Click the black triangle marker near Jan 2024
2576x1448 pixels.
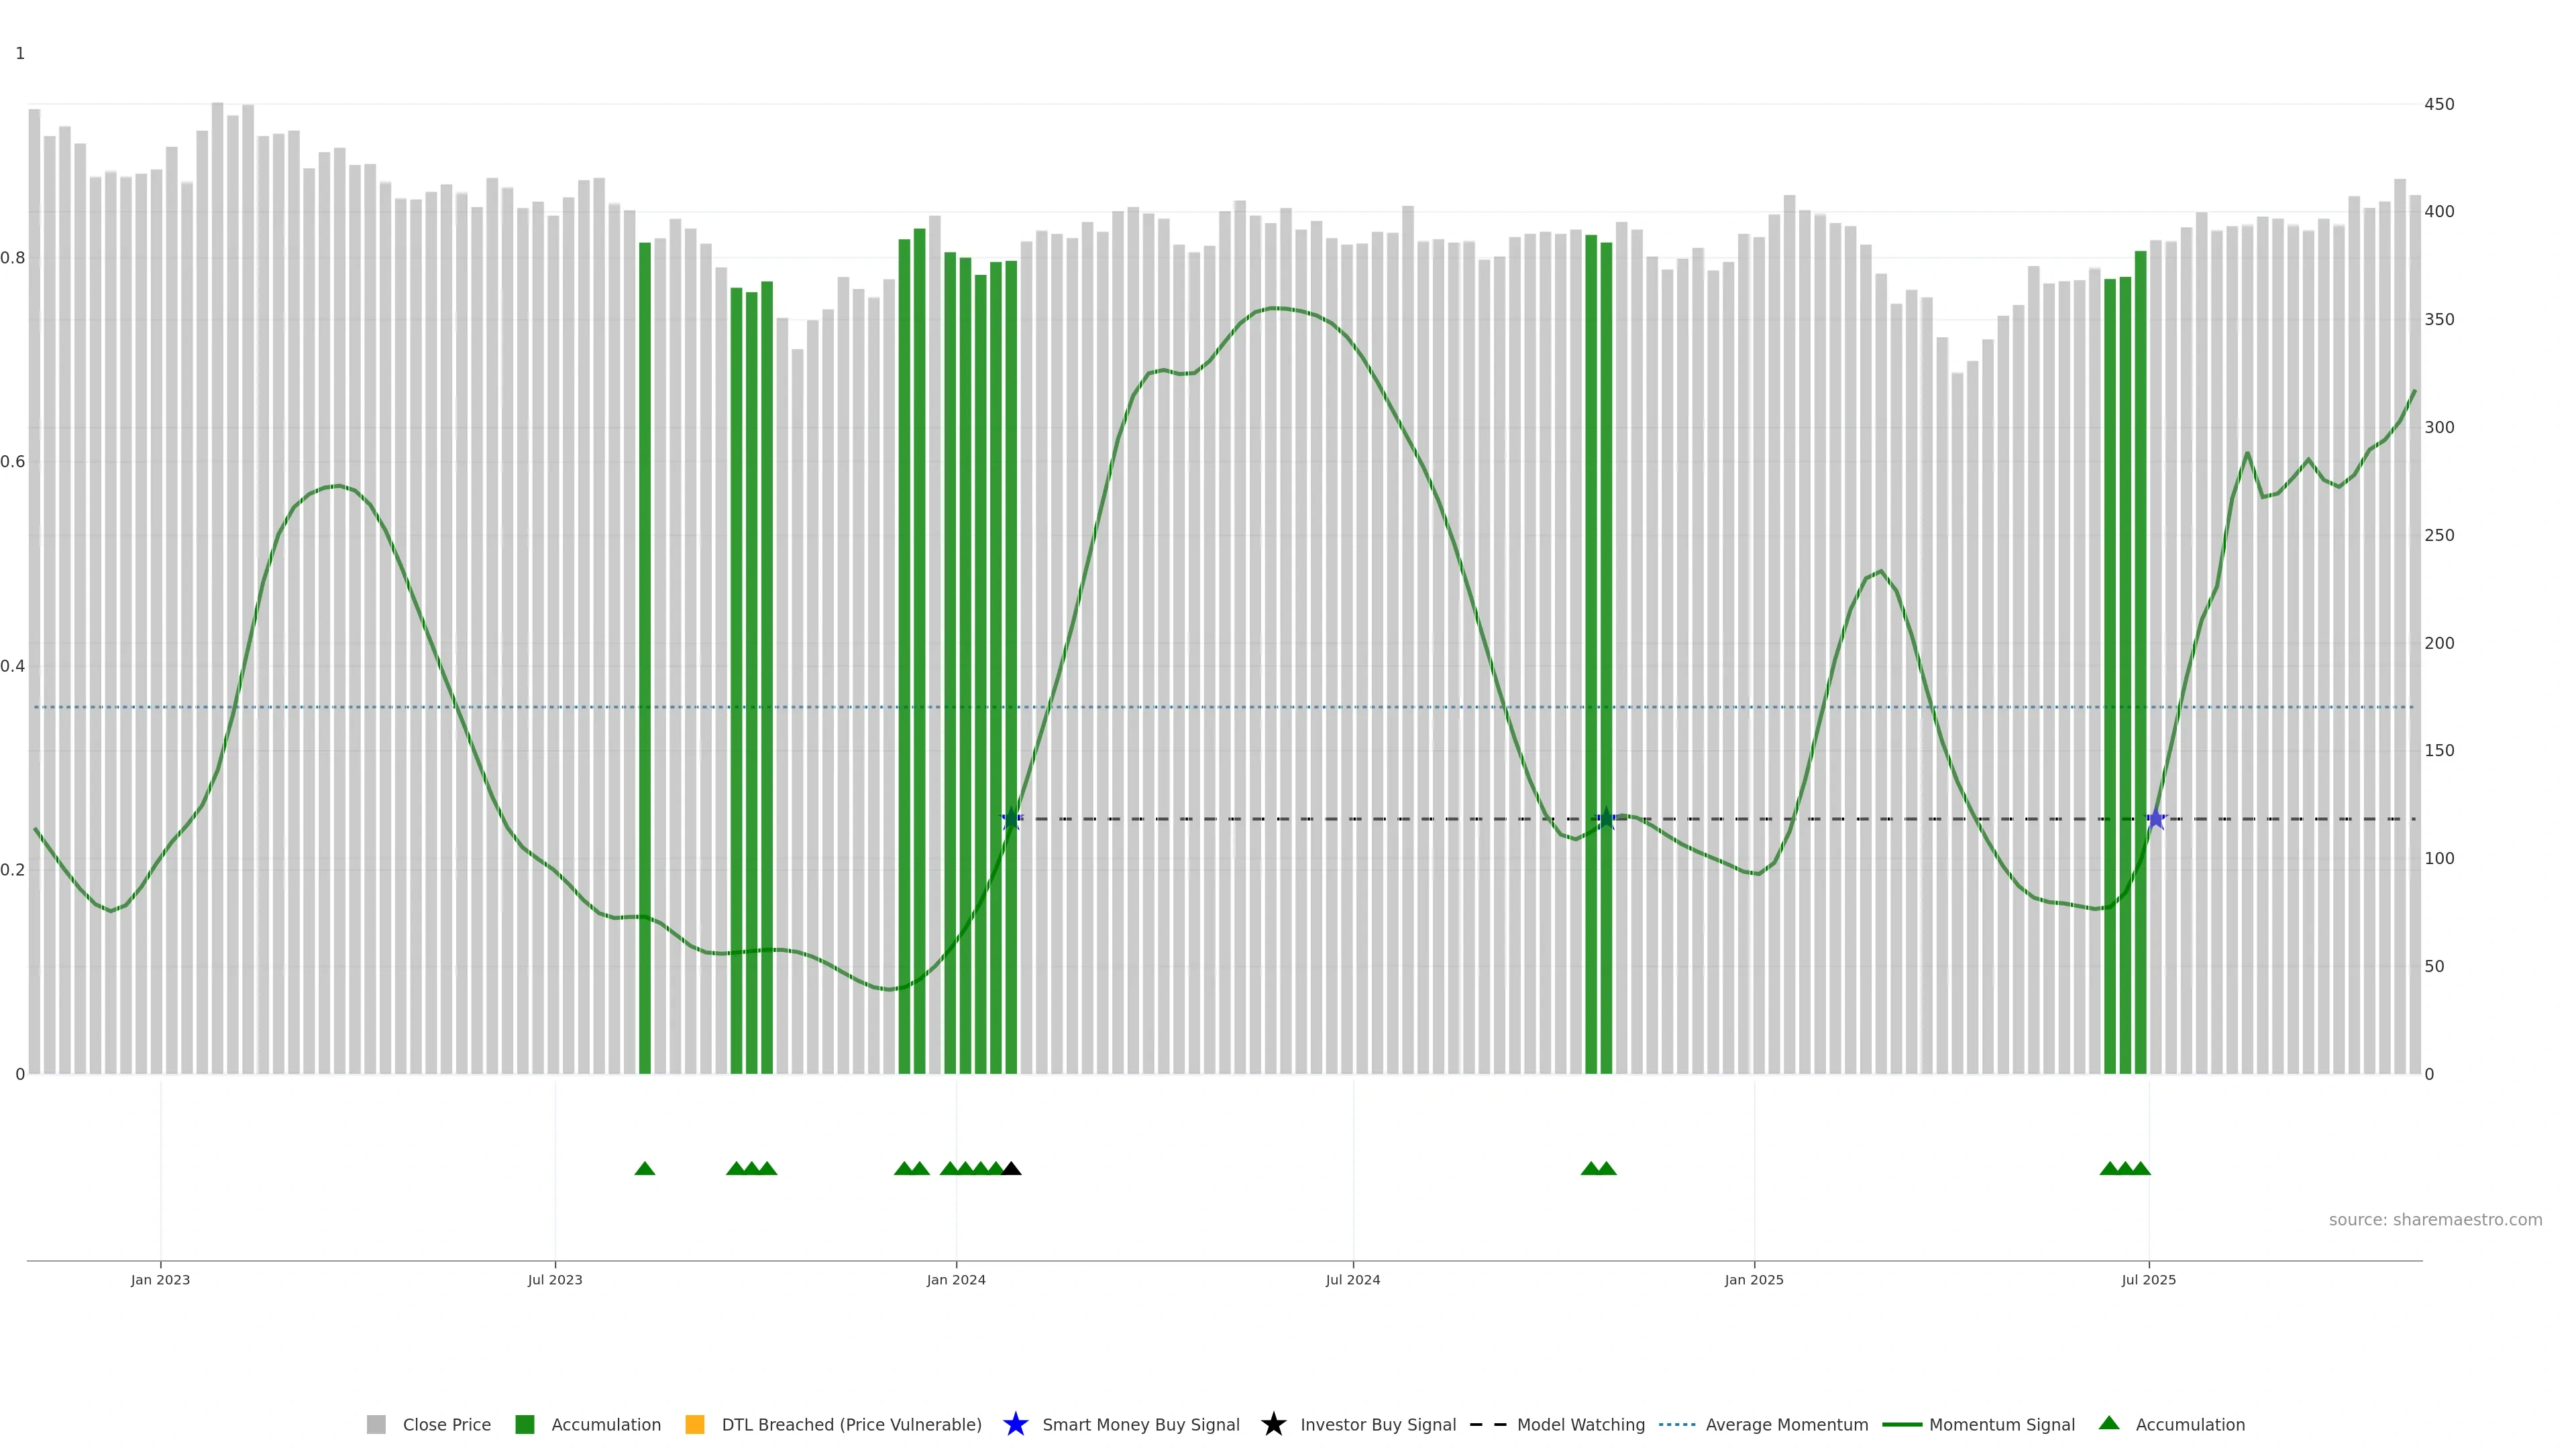(x=1011, y=1169)
